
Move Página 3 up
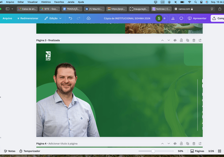tap(162, 40)
